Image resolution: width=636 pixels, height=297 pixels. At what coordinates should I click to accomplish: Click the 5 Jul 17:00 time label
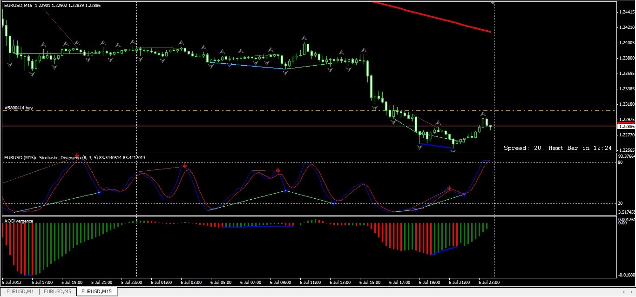point(42,282)
